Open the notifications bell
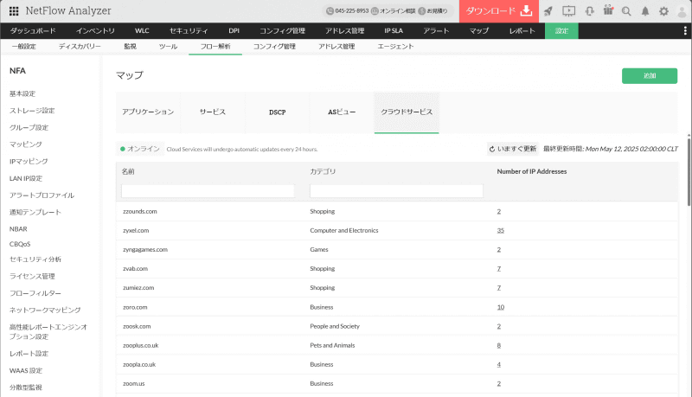Viewport: 692px width, 397px height. point(645,11)
